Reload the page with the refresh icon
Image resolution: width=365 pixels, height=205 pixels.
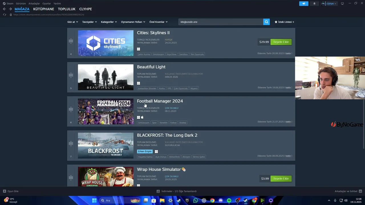tap(4, 15)
